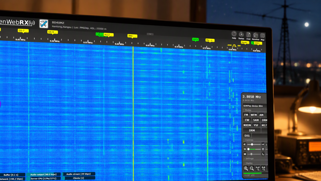Mute audio with the speaker icon

245,144
